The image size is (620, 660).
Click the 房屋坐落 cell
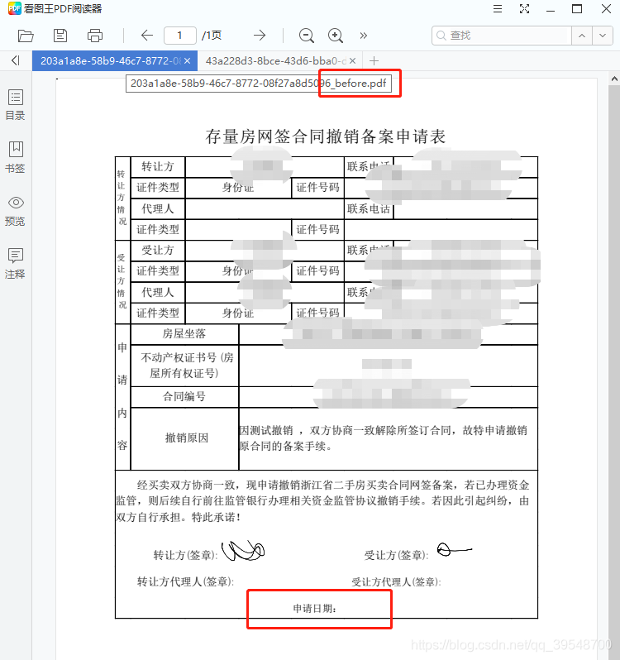click(x=184, y=334)
